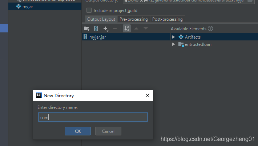258x146 pixels.
Task: Click the Move Down arrow icon
Action: coord(146,28)
